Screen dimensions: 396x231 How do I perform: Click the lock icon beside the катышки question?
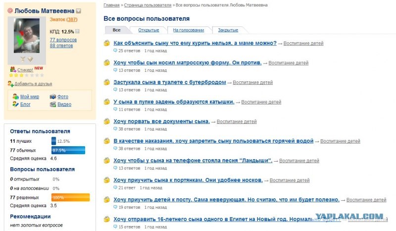coord(107,102)
